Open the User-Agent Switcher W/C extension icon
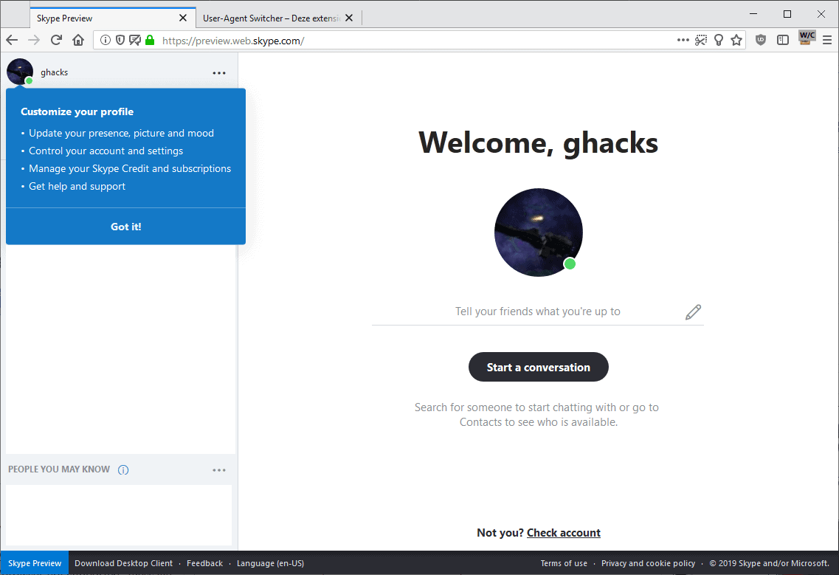 (807, 38)
